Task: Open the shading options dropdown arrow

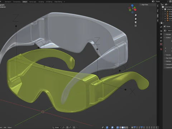Action: tap(129, 128)
